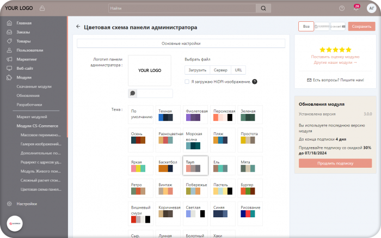381x238 pixels.
Task: Click the Найти search input field
Action: pyautogui.click(x=182, y=8)
